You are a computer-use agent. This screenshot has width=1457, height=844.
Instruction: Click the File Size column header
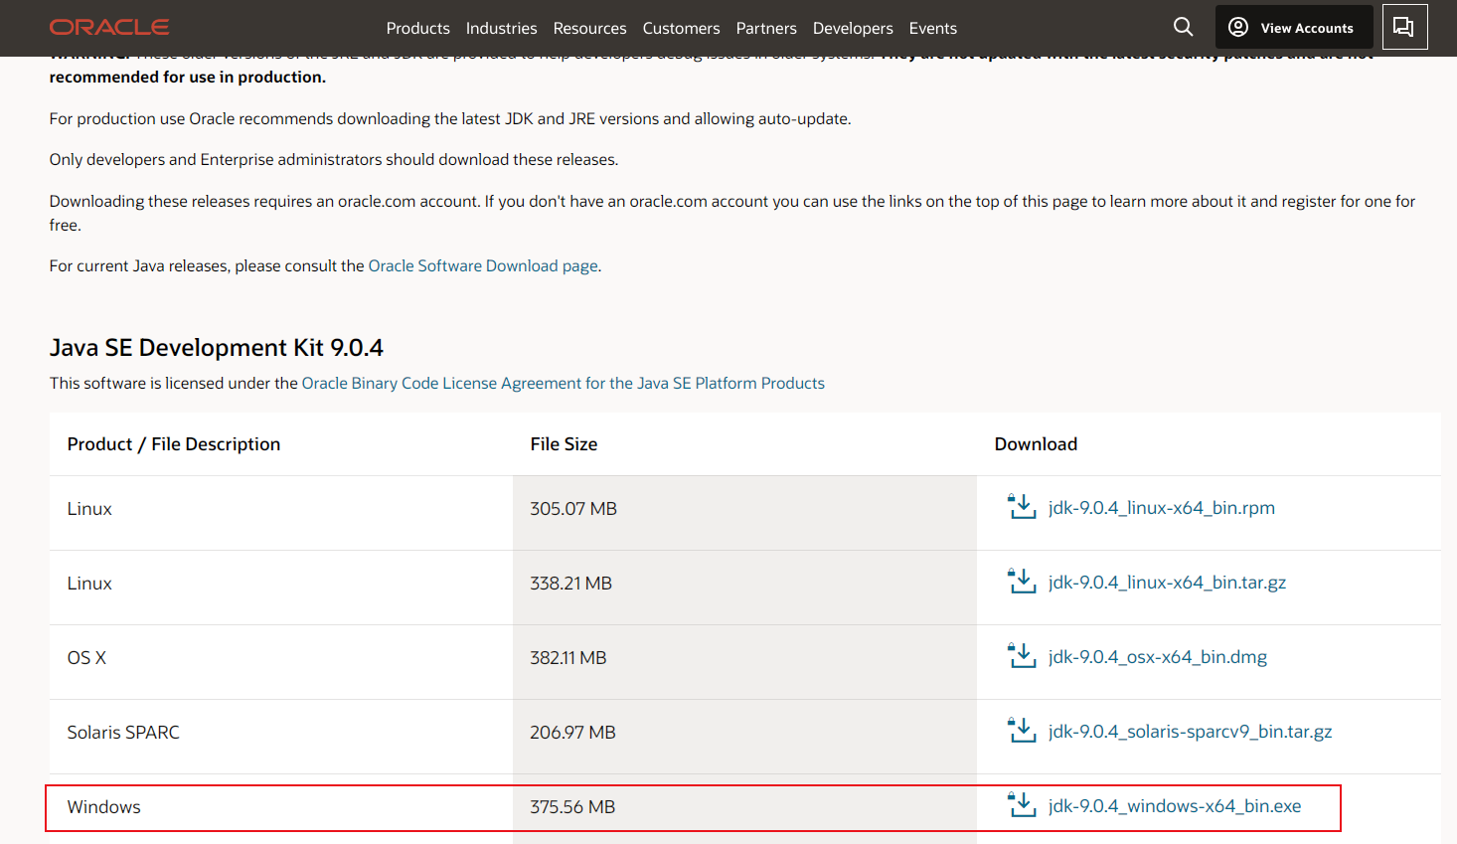pos(564,444)
